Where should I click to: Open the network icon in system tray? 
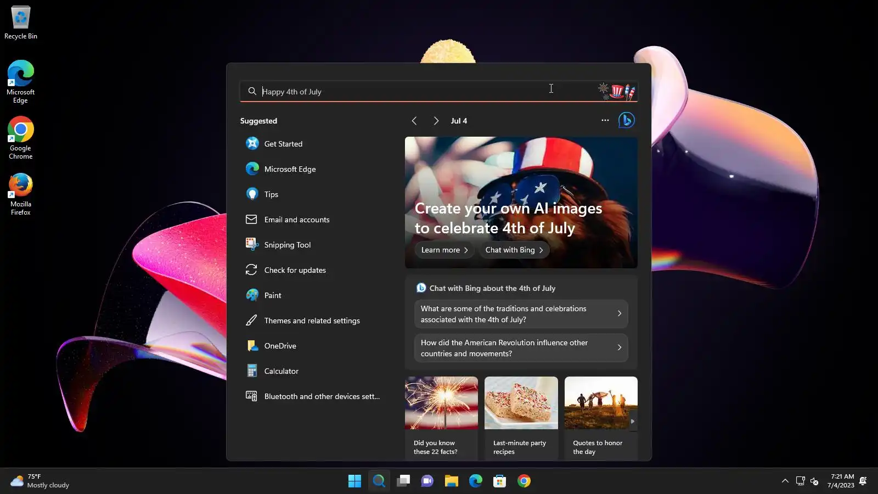(801, 481)
